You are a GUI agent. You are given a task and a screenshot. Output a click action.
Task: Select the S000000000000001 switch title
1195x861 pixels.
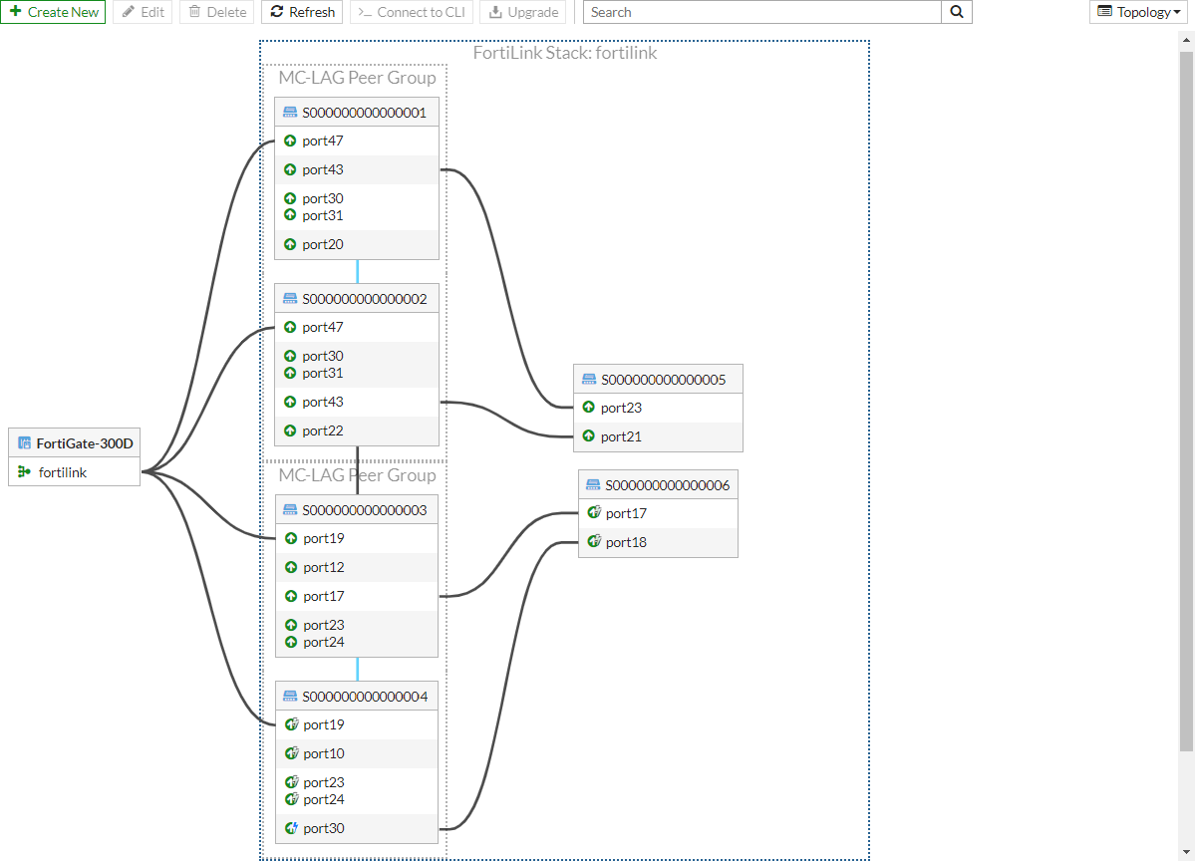[365, 113]
